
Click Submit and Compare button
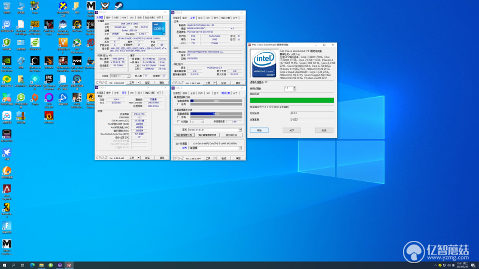tap(231, 135)
